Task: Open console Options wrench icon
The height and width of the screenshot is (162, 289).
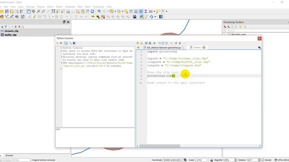Action: pyautogui.click(x=70, y=43)
